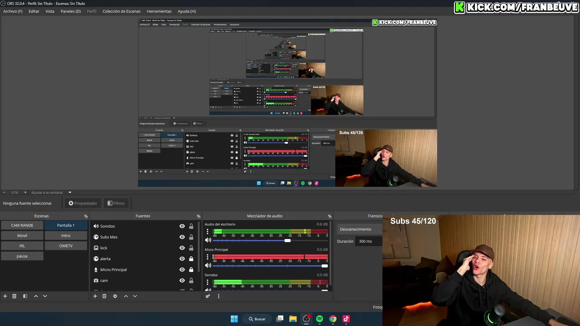Open options dots for Sonidos mixer channel

pos(208,283)
